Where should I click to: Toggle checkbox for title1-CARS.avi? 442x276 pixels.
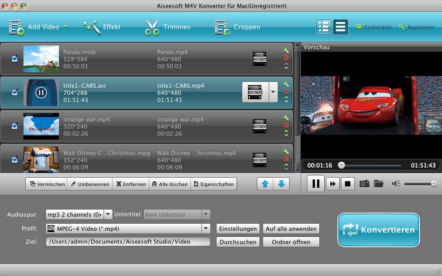coord(15,92)
